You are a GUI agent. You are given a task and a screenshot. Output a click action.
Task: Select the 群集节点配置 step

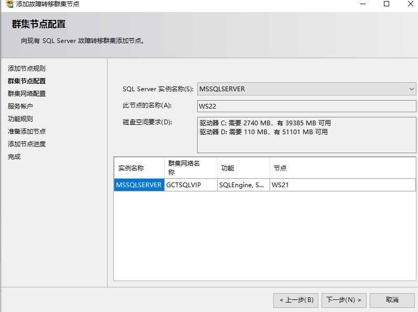pos(27,81)
